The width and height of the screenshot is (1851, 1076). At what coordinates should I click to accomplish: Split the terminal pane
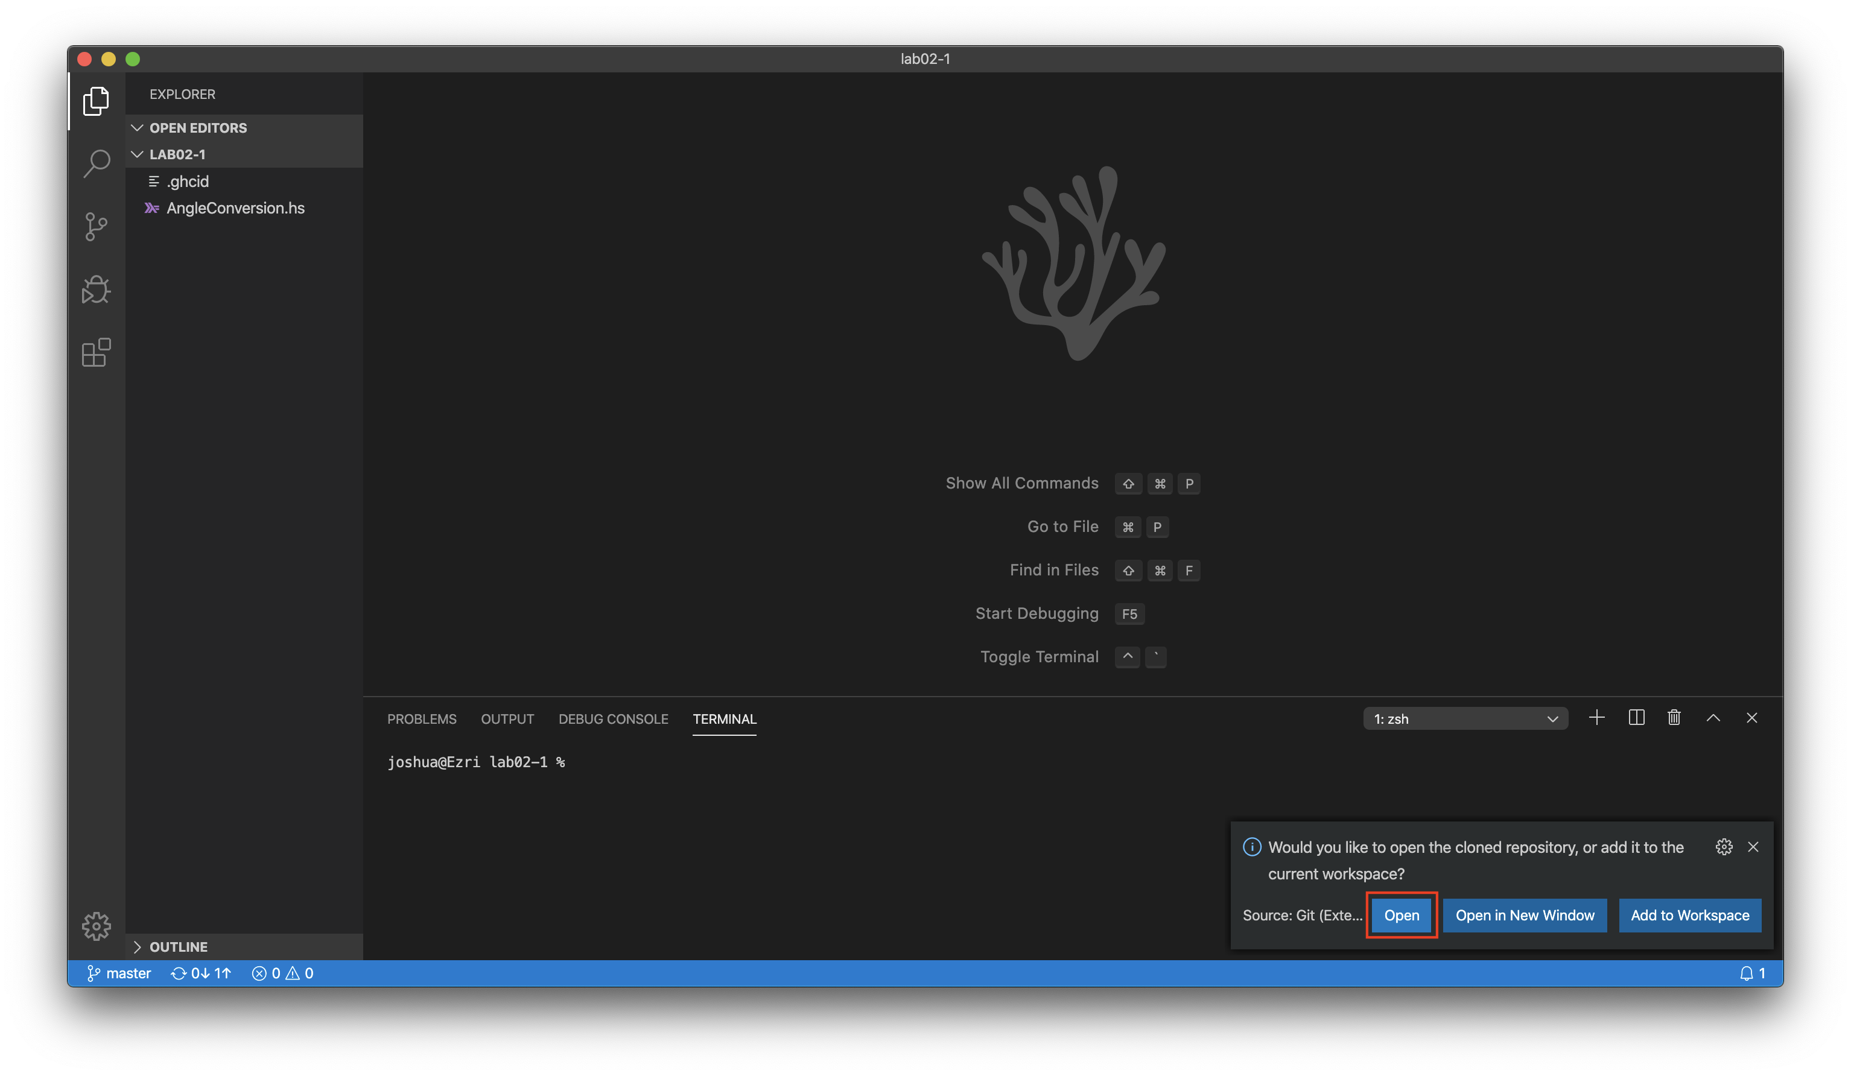tap(1636, 718)
